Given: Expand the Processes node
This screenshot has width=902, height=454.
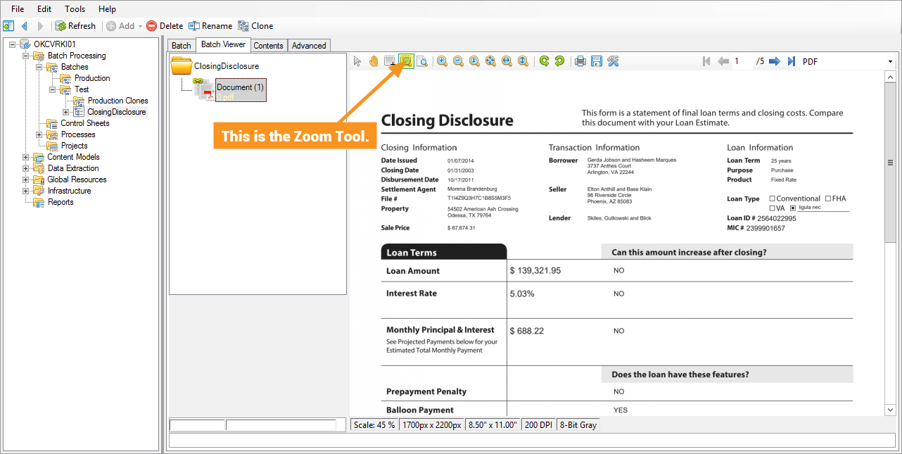Looking at the screenshot, I should pos(39,134).
